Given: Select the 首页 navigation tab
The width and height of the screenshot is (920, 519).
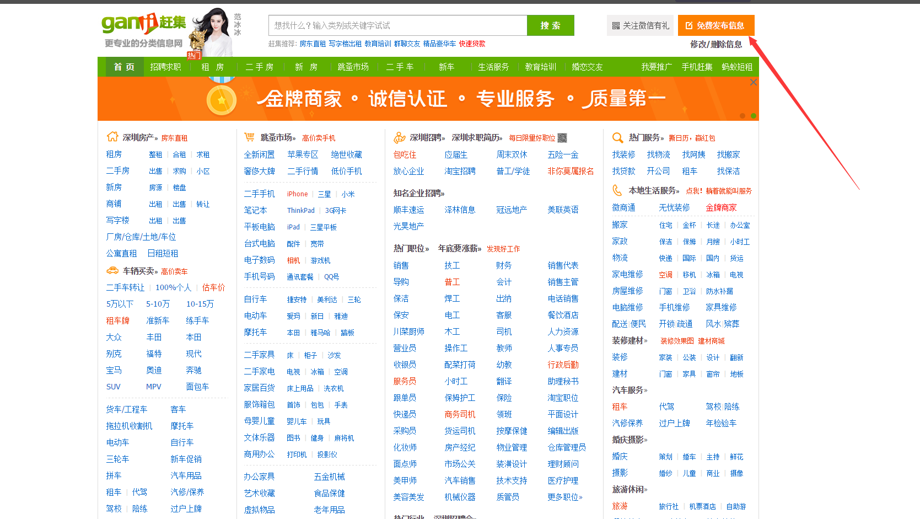Looking at the screenshot, I should pos(124,67).
